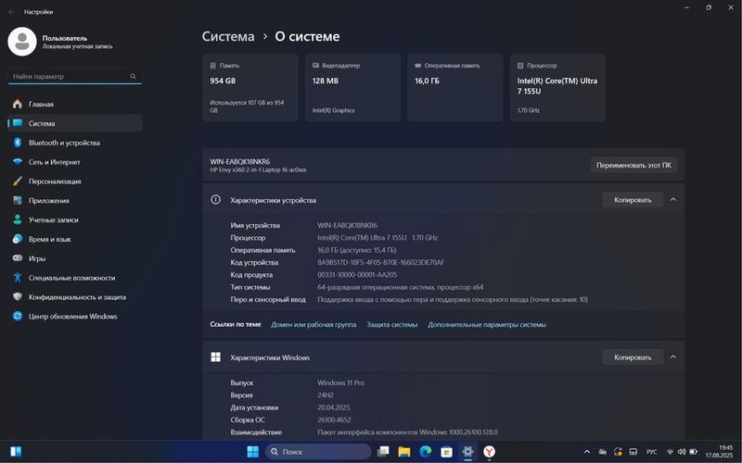742x463 pixels.
Task: Open the clock showing 19:45 17.08.2025
Action: pyautogui.click(x=719, y=452)
